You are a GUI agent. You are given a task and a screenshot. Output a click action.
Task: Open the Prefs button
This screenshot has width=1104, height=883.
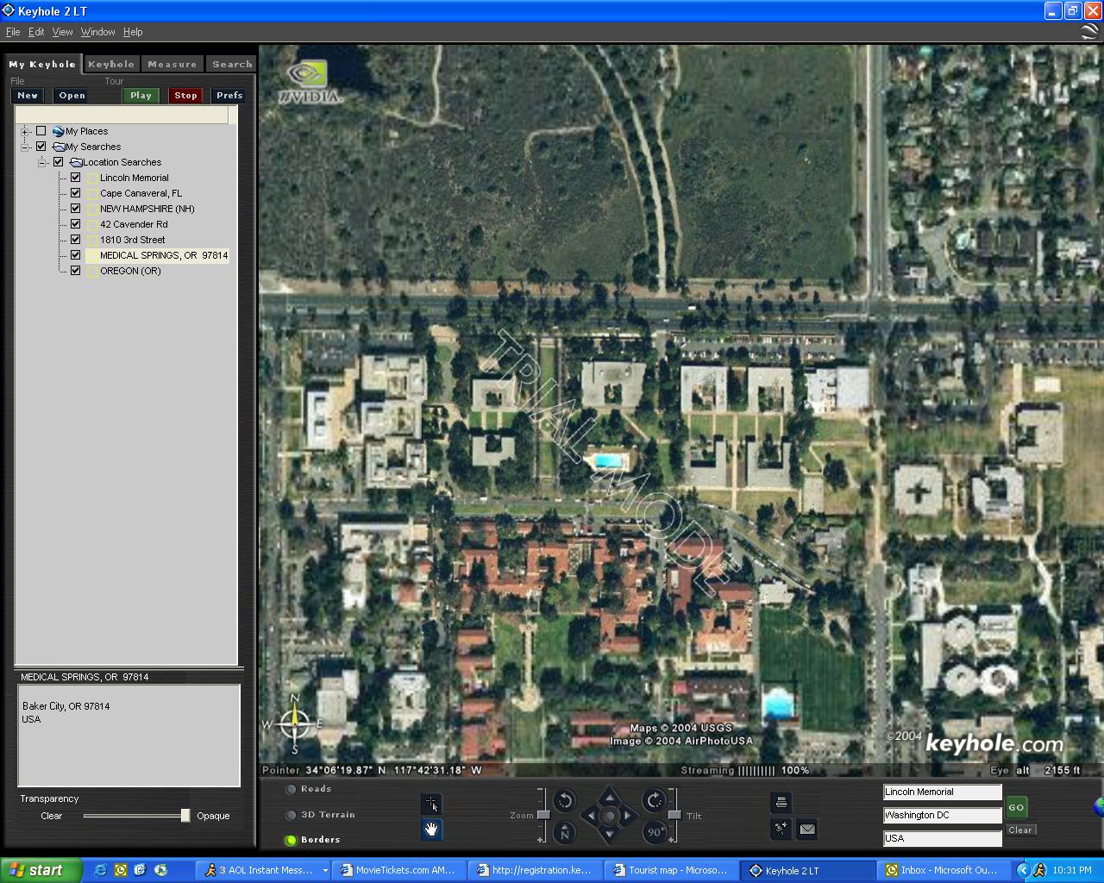click(229, 96)
